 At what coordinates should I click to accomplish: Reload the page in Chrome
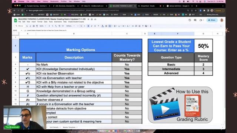pos(22,11)
